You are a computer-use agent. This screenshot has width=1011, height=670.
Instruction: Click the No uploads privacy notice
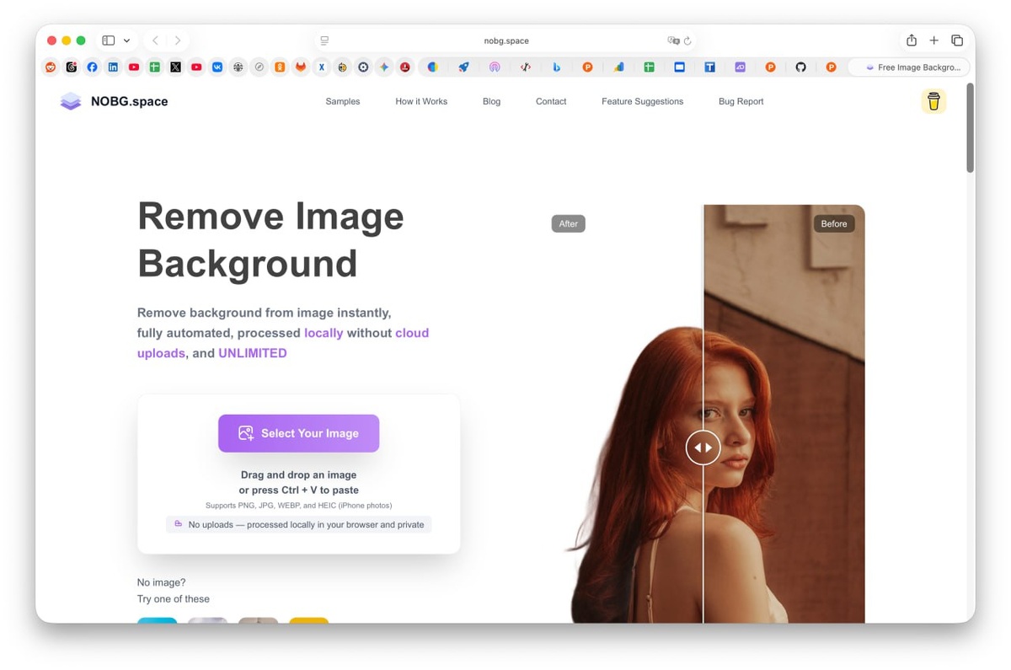299,524
